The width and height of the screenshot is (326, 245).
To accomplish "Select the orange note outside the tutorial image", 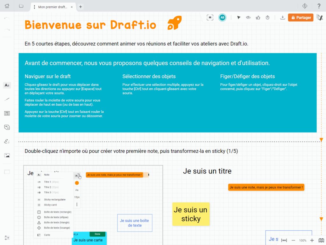I will pos(266,187).
